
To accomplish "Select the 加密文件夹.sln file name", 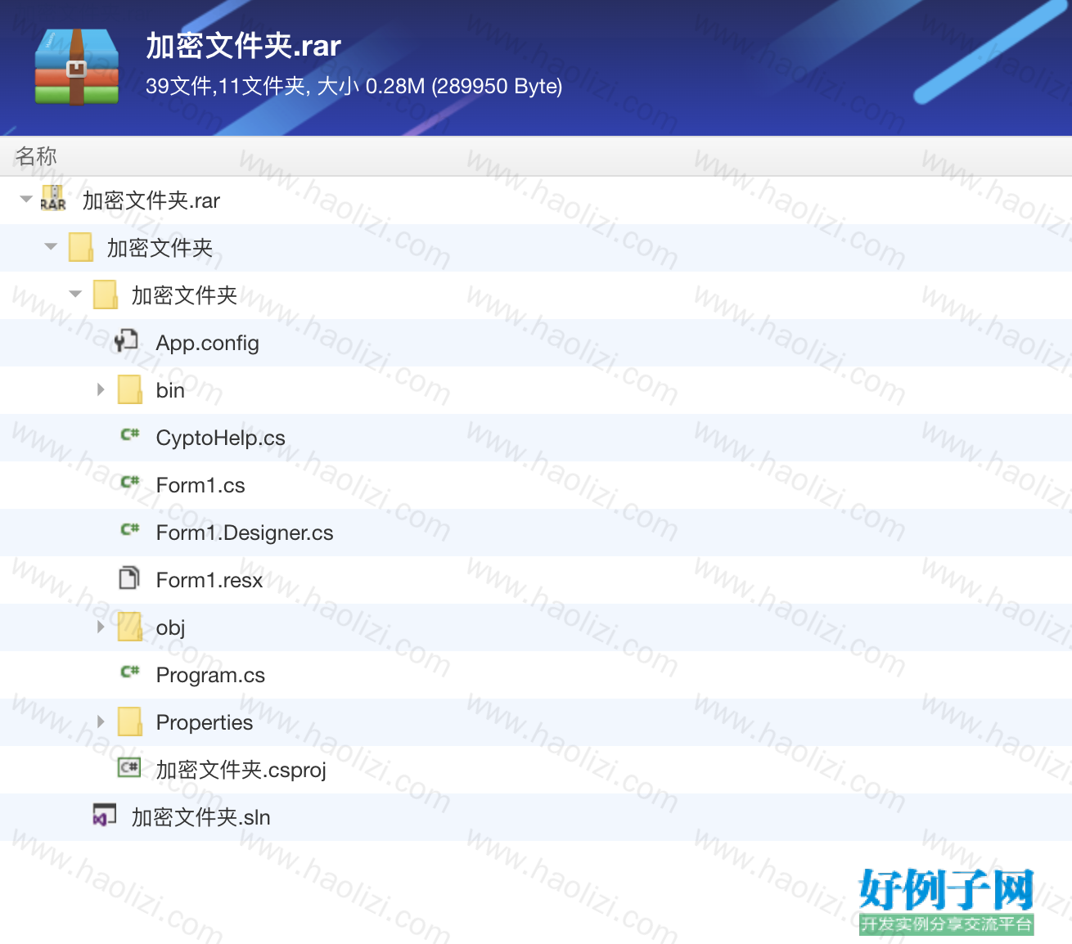I will pyautogui.click(x=201, y=817).
